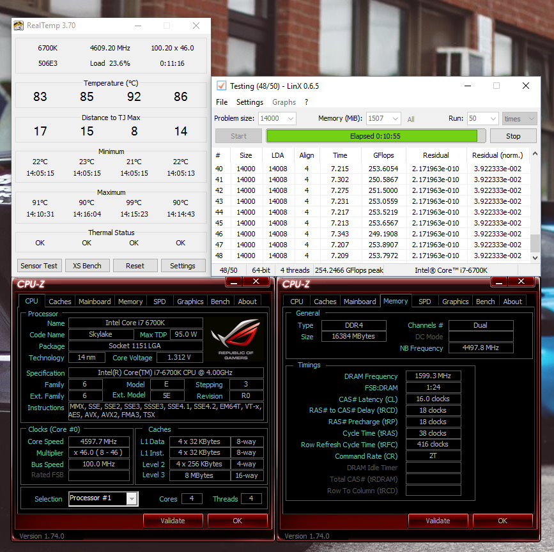Minimize the right CPU-Z Memory window
This screenshot has width=554, height=552.
pos(499,282)
